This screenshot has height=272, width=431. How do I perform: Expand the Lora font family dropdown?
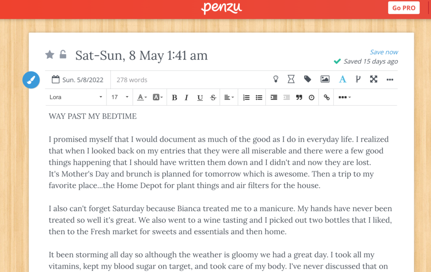point(76,97)
